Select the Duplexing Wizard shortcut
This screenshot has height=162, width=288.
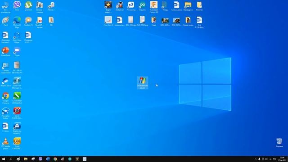tap(17, 128)
